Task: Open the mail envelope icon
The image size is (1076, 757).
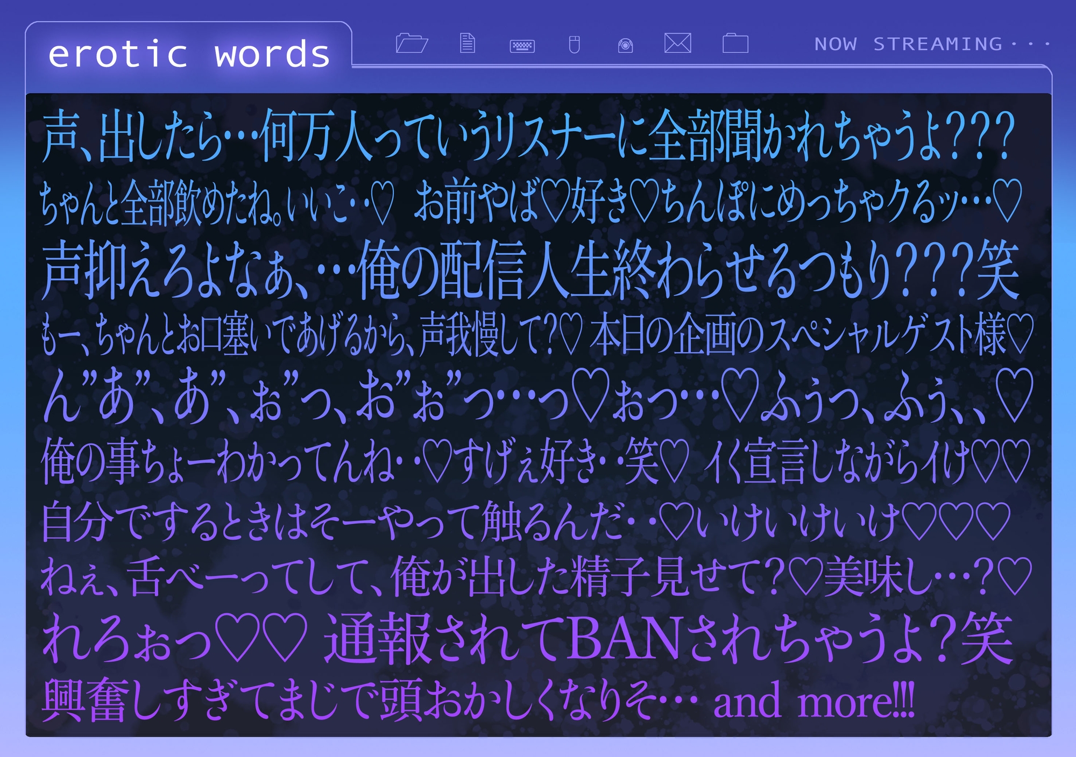Action: [677, 43]
